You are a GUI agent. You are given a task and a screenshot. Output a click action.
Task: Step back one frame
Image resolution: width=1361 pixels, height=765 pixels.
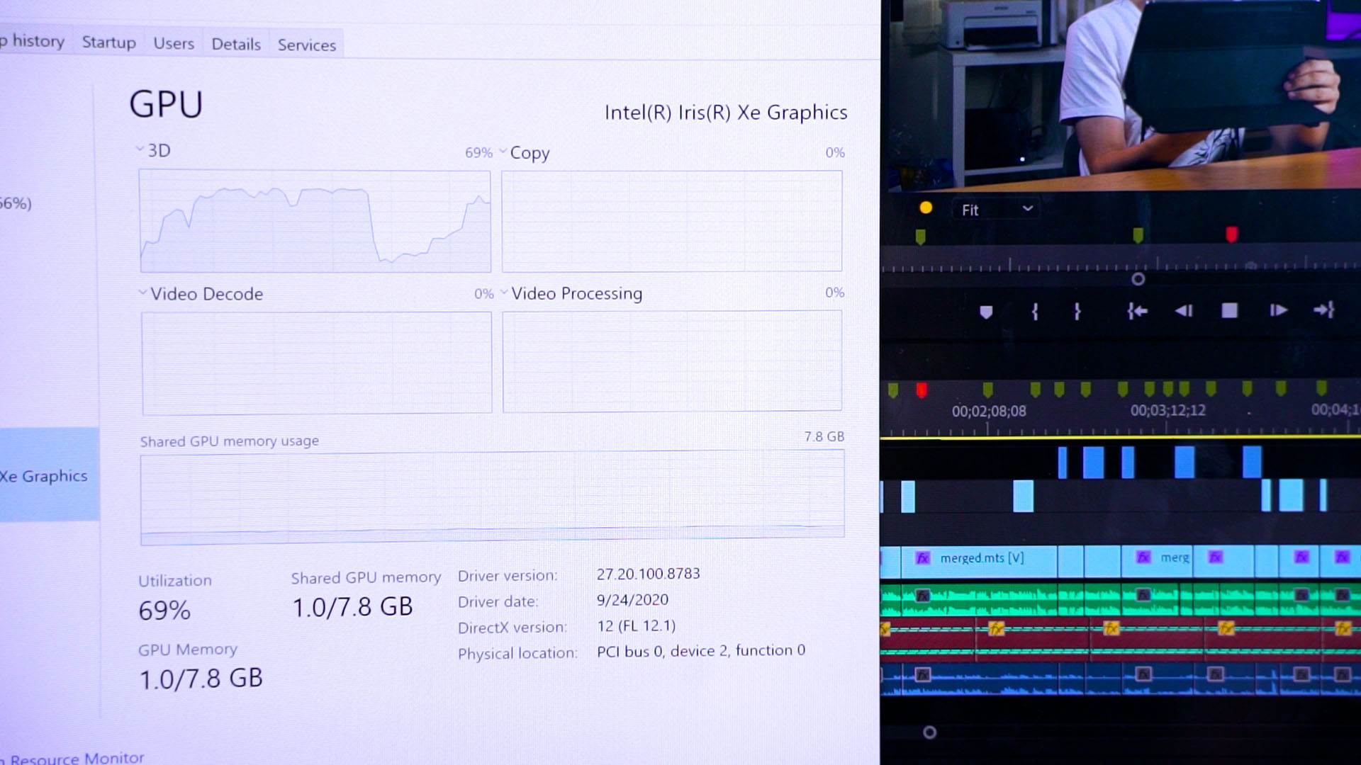1184,311
